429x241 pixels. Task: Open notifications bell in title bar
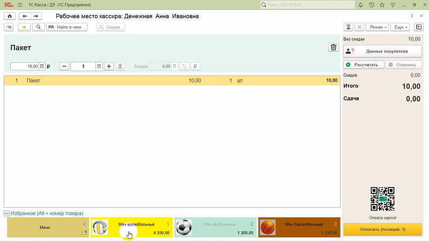coord(362,5)
